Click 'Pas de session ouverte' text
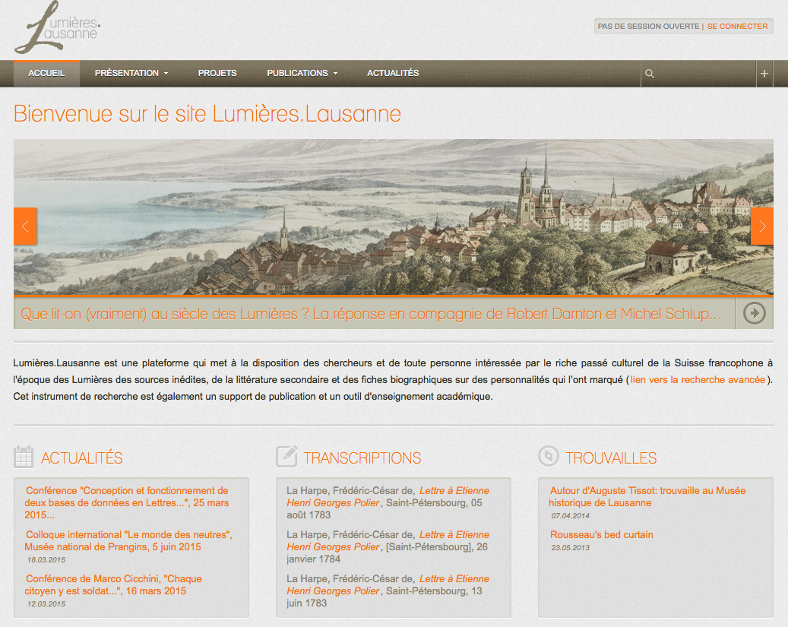The width and height of the screenshot is (788, 627). pos(648,26)
